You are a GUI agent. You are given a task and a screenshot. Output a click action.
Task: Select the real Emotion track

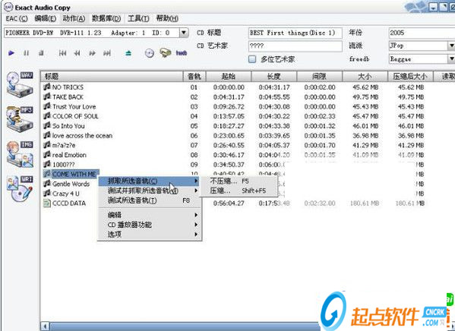(x=69, y=155)
